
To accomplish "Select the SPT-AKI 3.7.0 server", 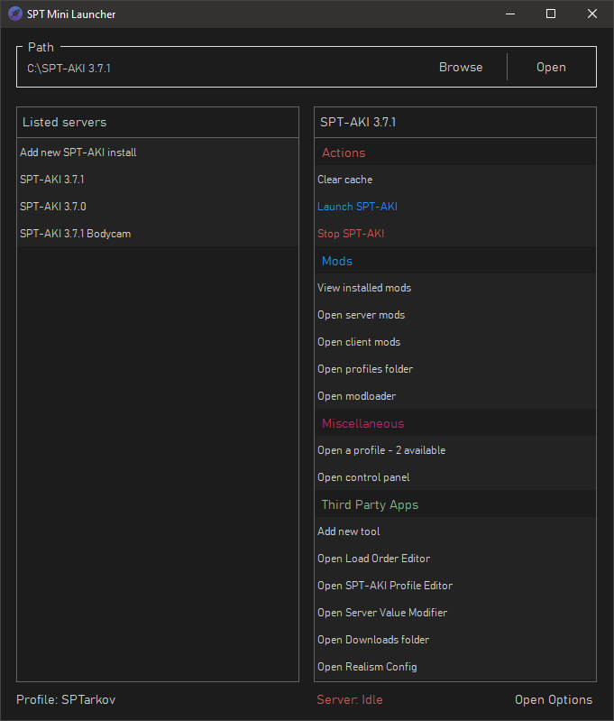I will pos(158,207).
